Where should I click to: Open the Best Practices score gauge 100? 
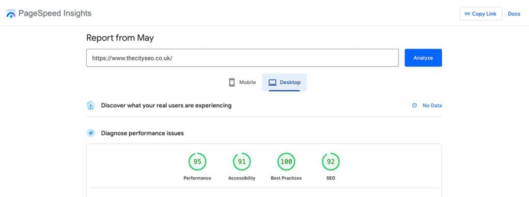point(286,161)
